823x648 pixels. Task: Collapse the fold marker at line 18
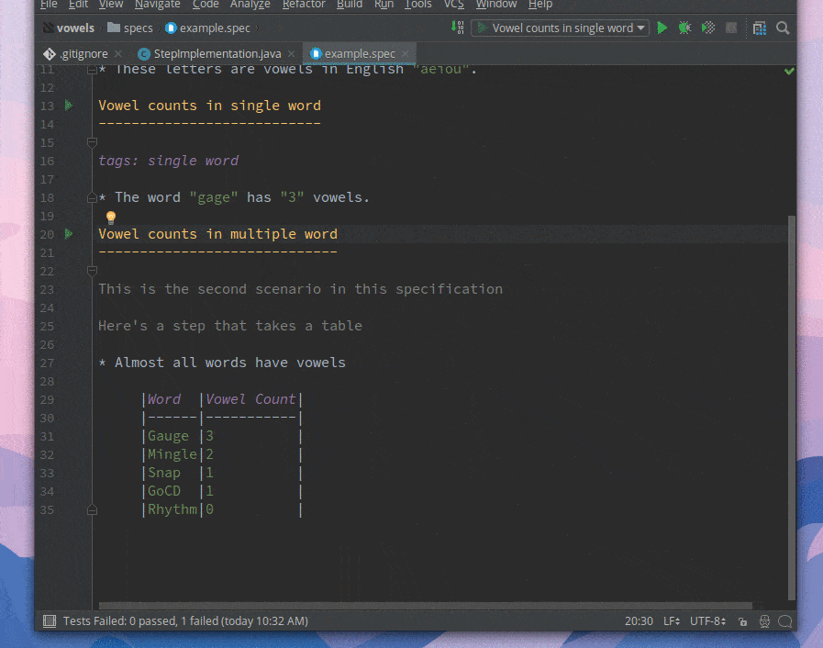[92, 197]
